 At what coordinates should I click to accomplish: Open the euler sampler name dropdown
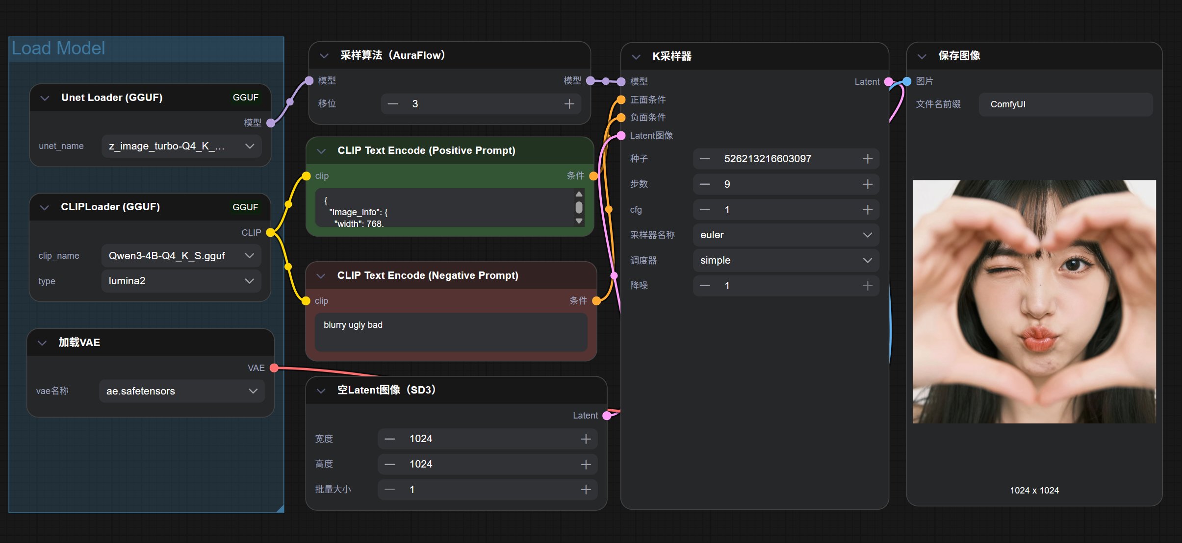point(785,235)
